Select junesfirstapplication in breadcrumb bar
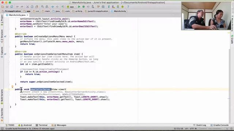 pos(97,11)
